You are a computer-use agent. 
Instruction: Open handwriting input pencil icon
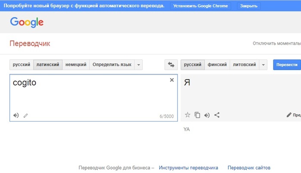tap(26, 115)
